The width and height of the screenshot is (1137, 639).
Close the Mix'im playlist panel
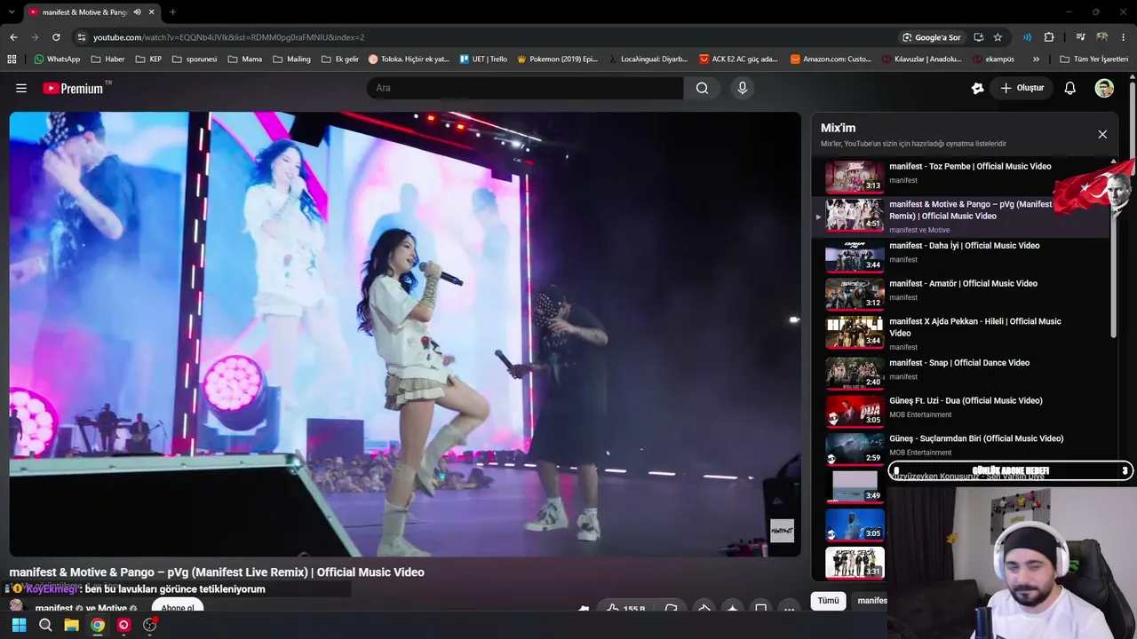tap(1102, 134)
